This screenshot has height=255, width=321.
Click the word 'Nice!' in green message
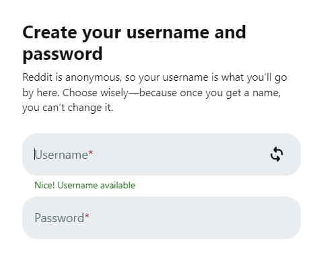[44, 185]
